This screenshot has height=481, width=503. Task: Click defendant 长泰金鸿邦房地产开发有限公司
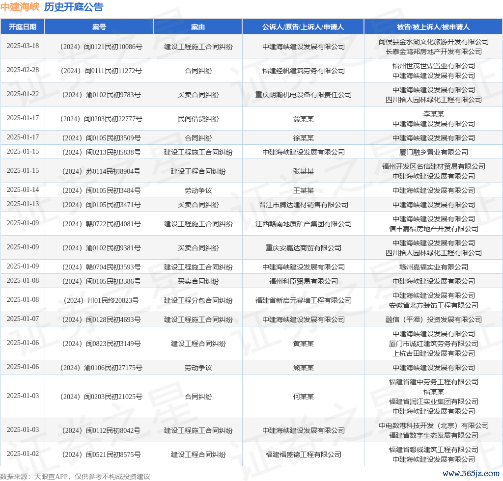point(433,52)
